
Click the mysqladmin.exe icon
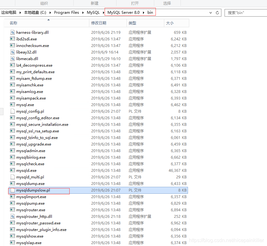point(12,151)
